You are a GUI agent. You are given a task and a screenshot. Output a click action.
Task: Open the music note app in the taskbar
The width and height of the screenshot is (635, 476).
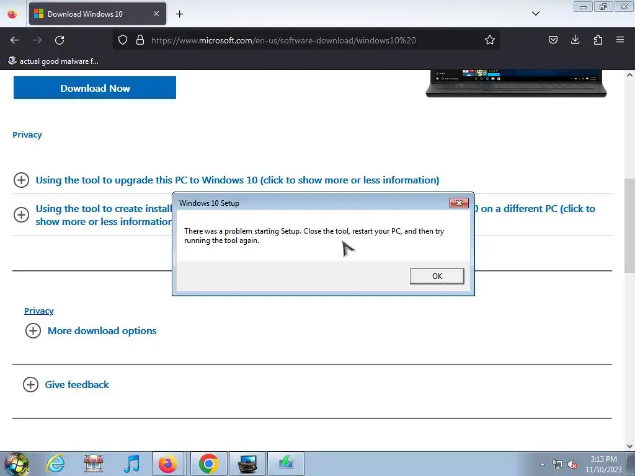(131, 464)
